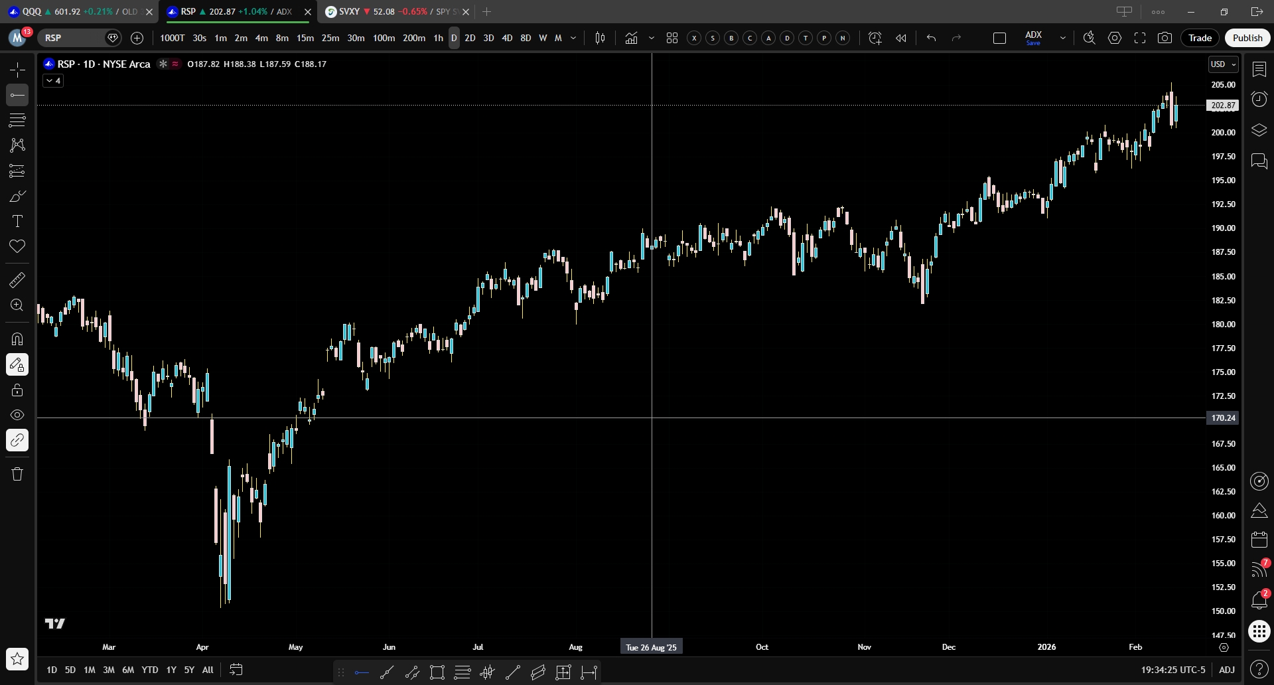Toggle hide all drawings eye icon
Viewport: 1274px width, 685px height.
tap(17, 415)
